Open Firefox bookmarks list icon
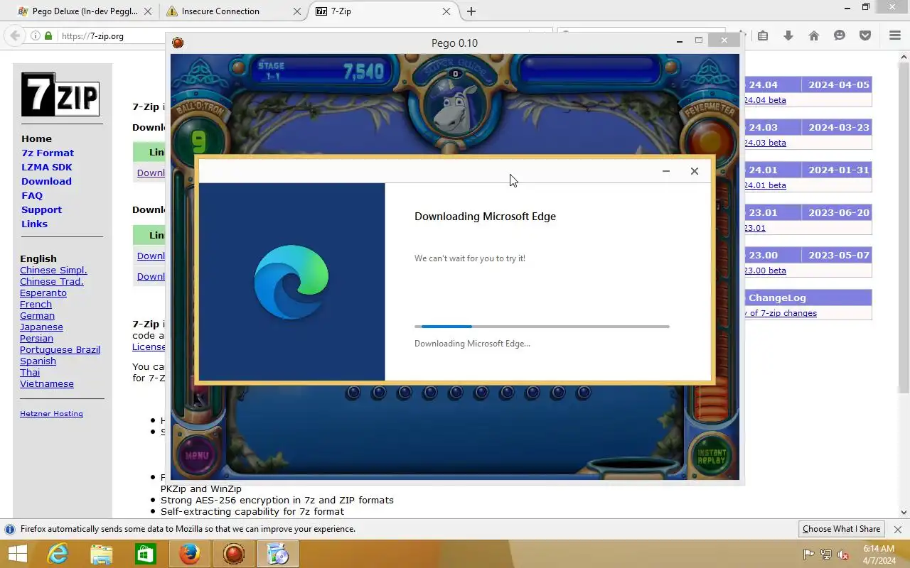The height and width of the screenshot is (568, 910). (x=763, y=35)
